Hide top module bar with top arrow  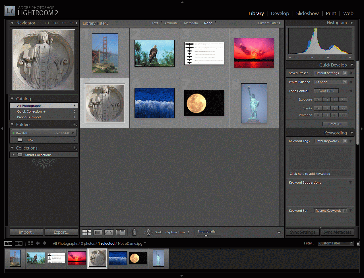click(x=182, y=2)
